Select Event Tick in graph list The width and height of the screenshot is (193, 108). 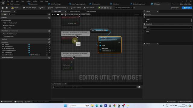tap(8, 28)
